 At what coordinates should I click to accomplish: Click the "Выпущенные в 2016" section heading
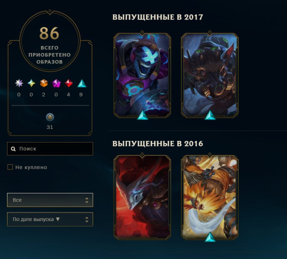tap(158, 144)
